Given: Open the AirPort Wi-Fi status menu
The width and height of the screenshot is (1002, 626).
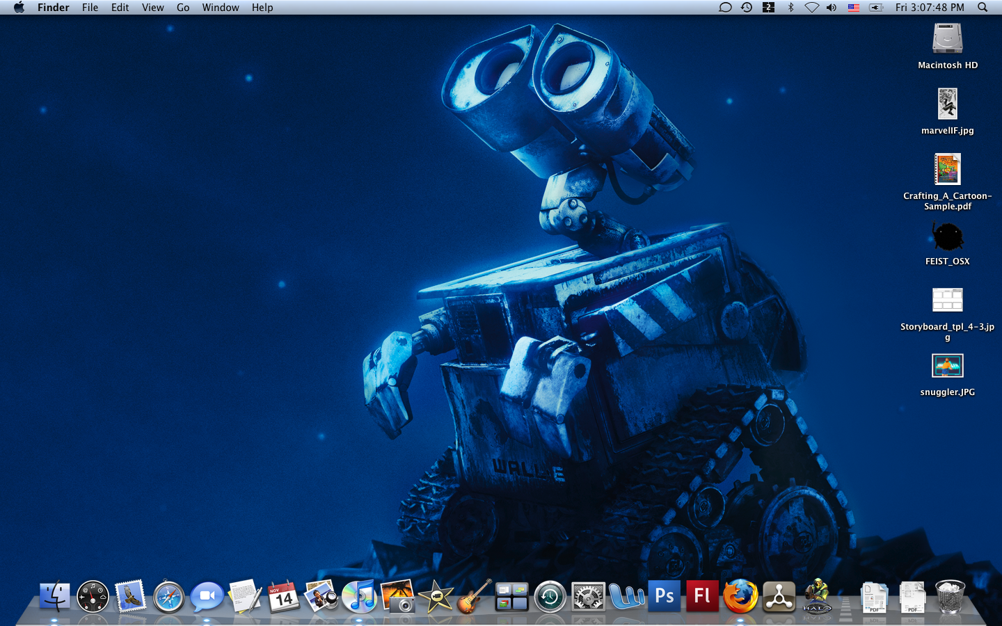Looking at the screenshot, I should point(811,7).
